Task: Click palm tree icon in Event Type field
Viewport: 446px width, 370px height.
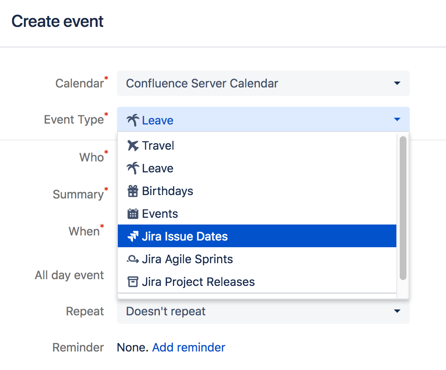Action: pyautogui.click(x=133, y=120)
